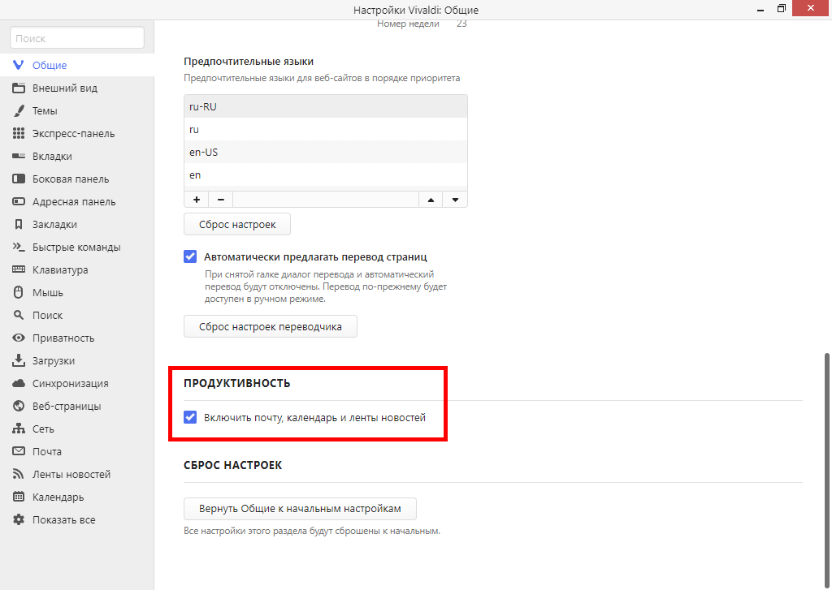The height and width of the screenshot is (590, 832).
Task: Click the settings search field
Action: point(77,38)
